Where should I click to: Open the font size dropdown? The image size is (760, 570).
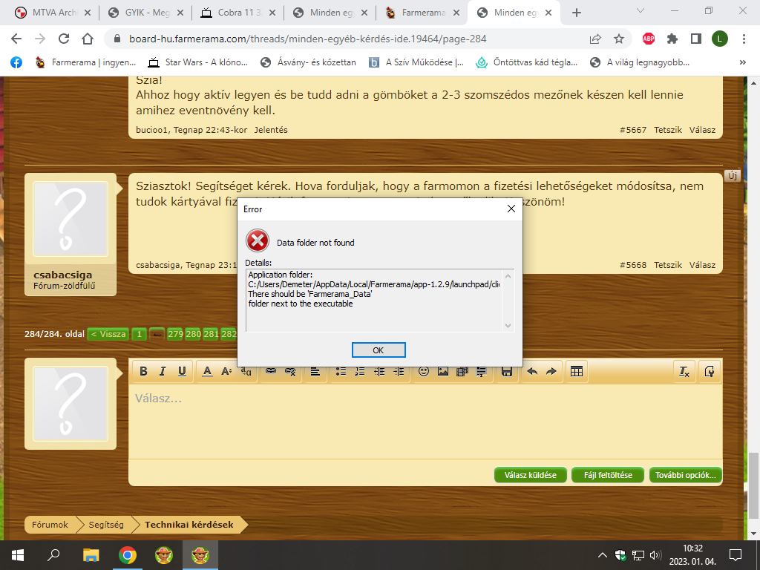point(227,371)
